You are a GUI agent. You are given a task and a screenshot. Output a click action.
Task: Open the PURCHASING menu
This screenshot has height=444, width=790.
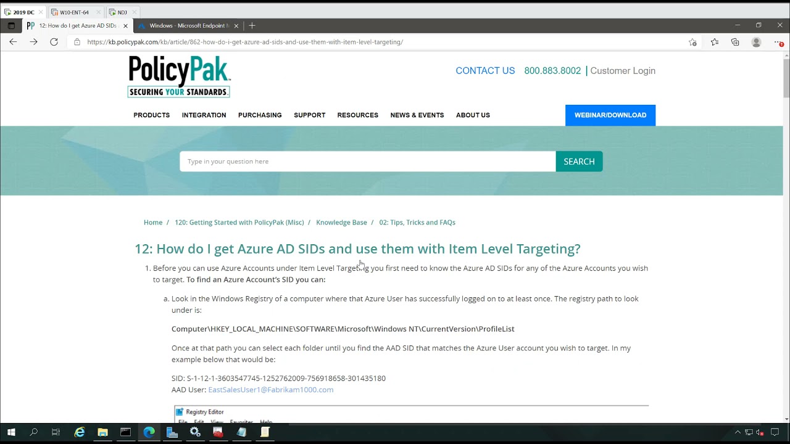pyautogui.click(x=260, y=115)
